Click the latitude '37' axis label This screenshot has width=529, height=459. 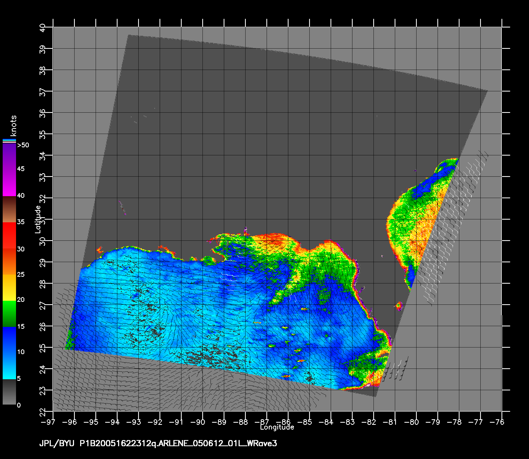click(x=42, y=92)
